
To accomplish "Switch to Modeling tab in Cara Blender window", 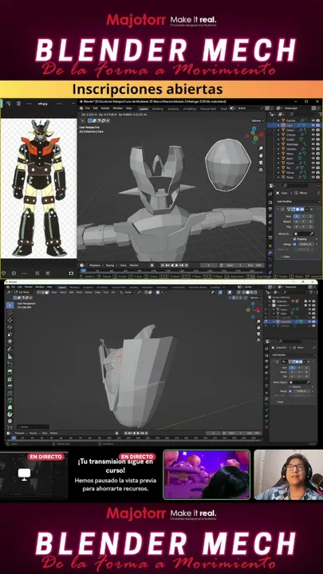I will (157, 108).
